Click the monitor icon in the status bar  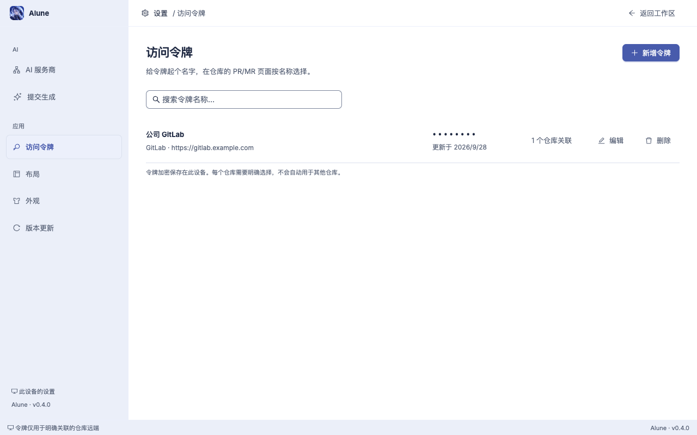(x=10, y=428)
